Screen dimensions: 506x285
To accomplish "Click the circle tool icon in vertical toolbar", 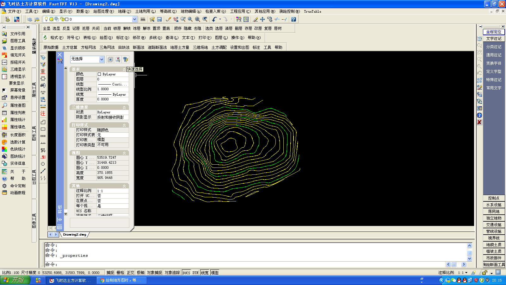I will [x=43, y=164].
